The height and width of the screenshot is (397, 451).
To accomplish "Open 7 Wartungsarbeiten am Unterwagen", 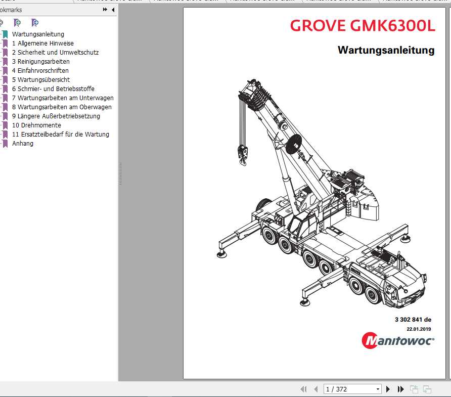I will click(x=63, y=98).
